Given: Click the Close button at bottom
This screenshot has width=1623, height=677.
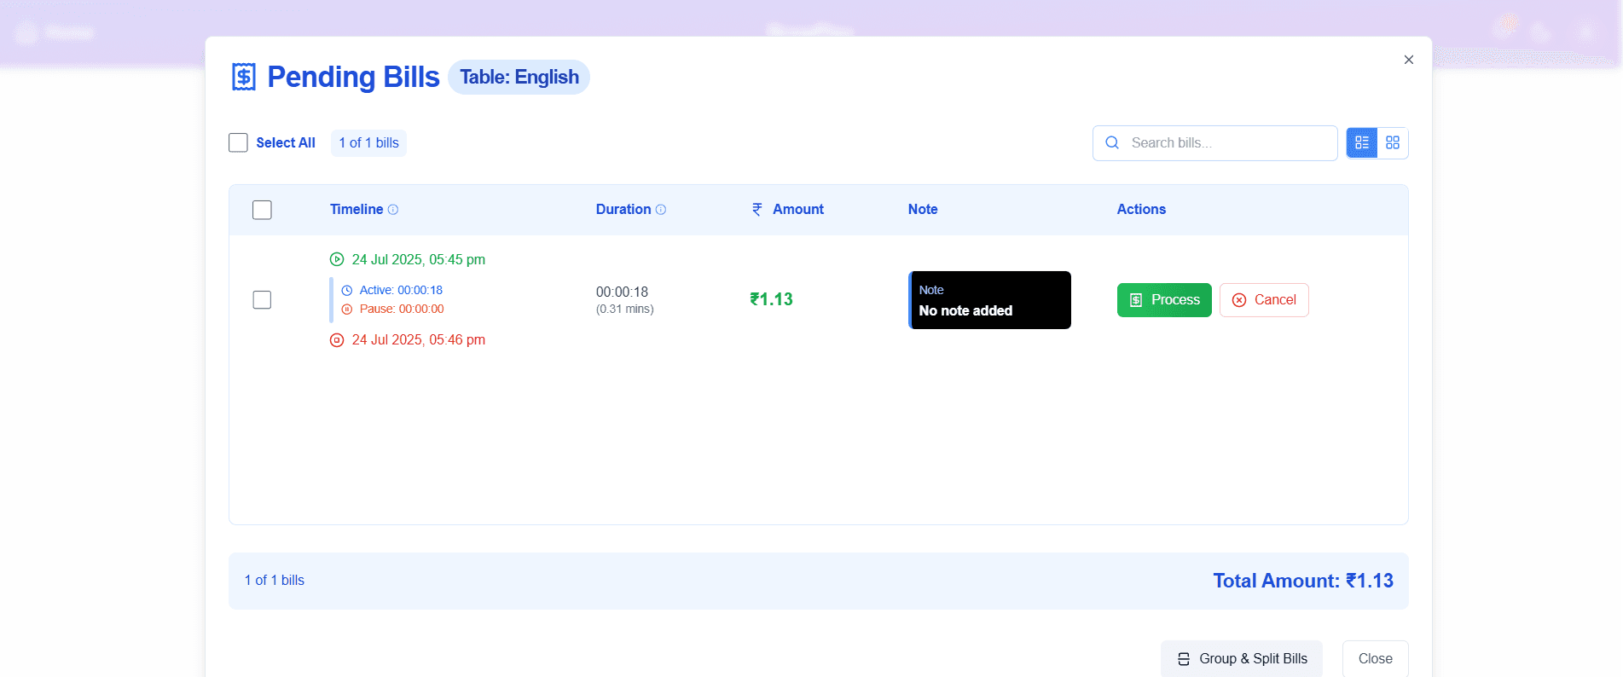Looking at the screenshot, I should 1376,659.
